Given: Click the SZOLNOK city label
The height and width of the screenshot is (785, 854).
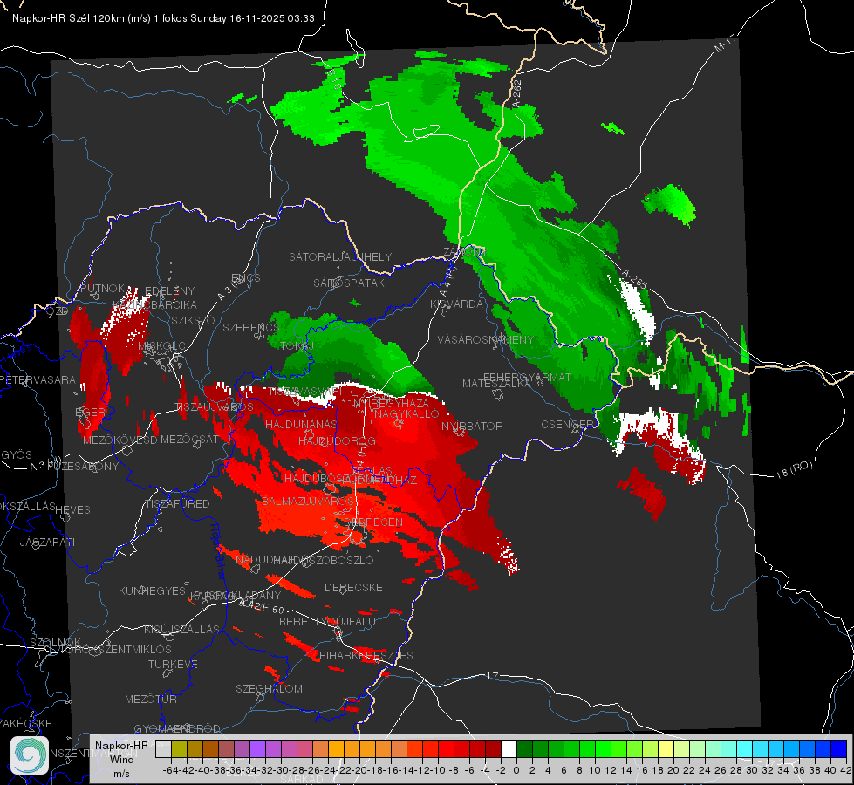Looking at the screenshot, I should point(56,643).
